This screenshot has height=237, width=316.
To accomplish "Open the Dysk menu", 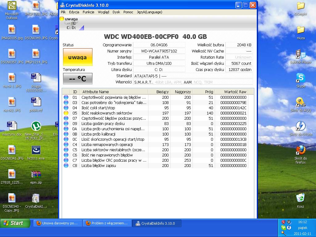I will [116, 12].
